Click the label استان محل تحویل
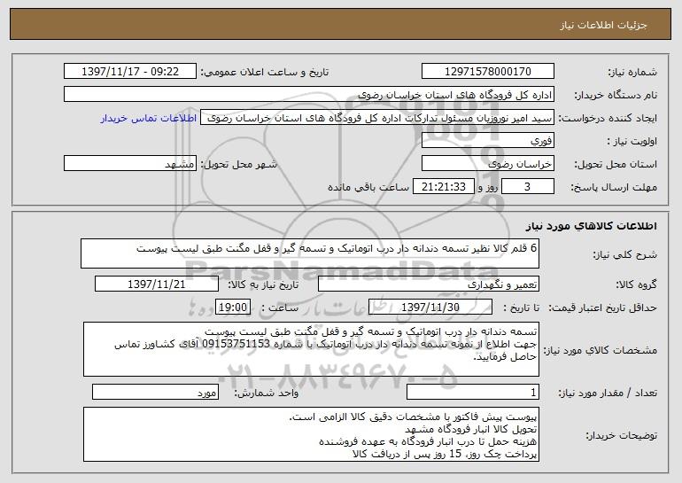 pos(616,165)
